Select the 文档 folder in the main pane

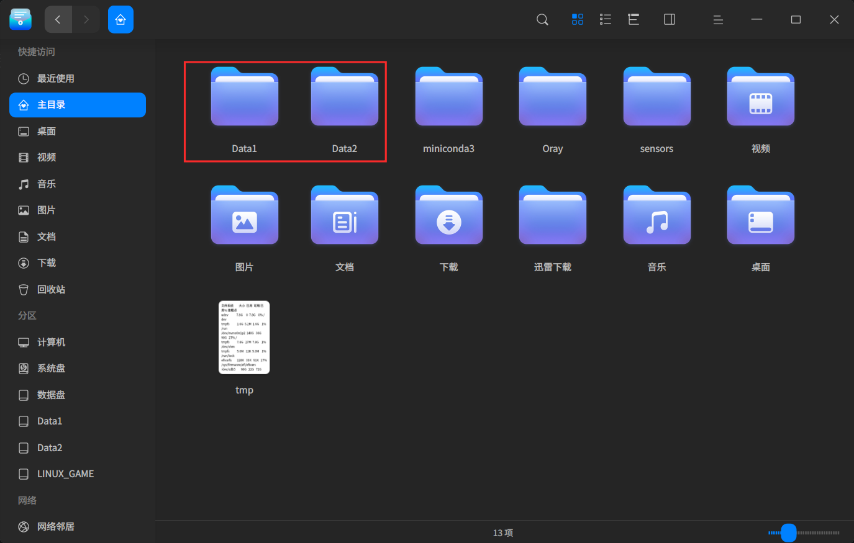(x=345, y=215)
